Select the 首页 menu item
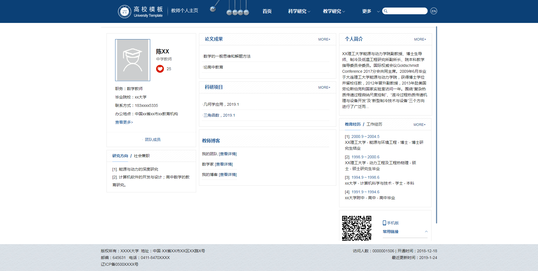 click(x=266, y=11)
